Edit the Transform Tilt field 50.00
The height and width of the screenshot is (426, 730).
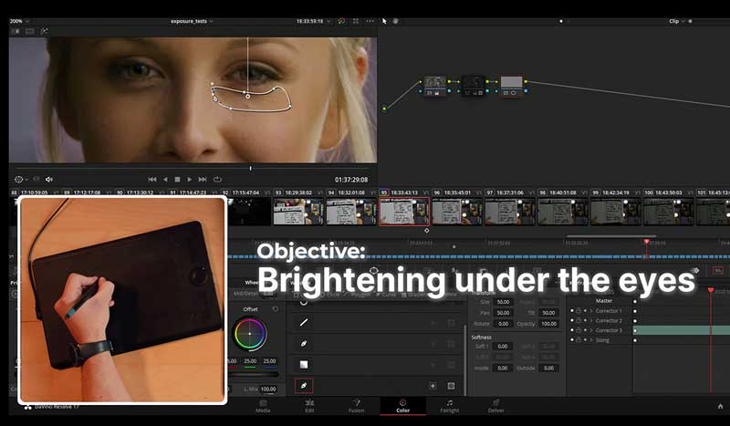pyautogui.click(x=548, y=313)
